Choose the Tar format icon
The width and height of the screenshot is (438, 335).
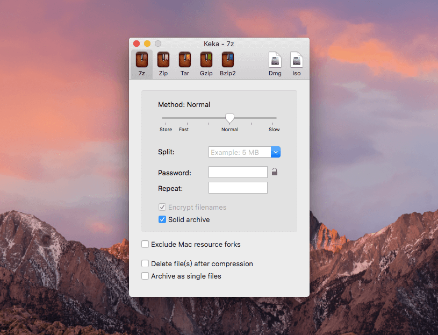(185, 65)
